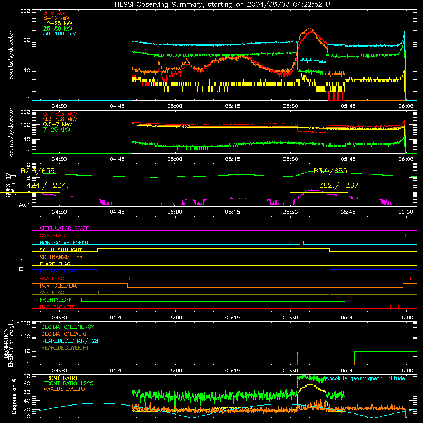Viewport: 423px width, 423px height.
Task: Click the NON_SOLAR_EVENT flag label
Action: tap(64, 243)
